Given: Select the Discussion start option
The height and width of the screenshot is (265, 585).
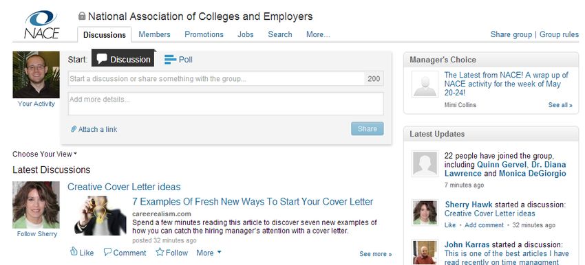Looking at the screenshot, I should [123, 59].
